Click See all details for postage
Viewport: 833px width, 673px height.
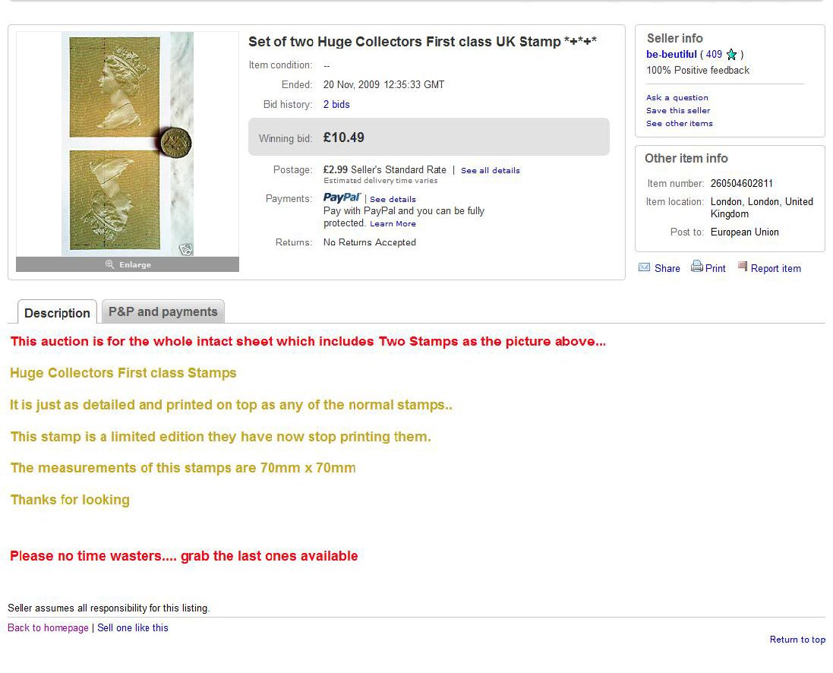click(x=490, y=171)
